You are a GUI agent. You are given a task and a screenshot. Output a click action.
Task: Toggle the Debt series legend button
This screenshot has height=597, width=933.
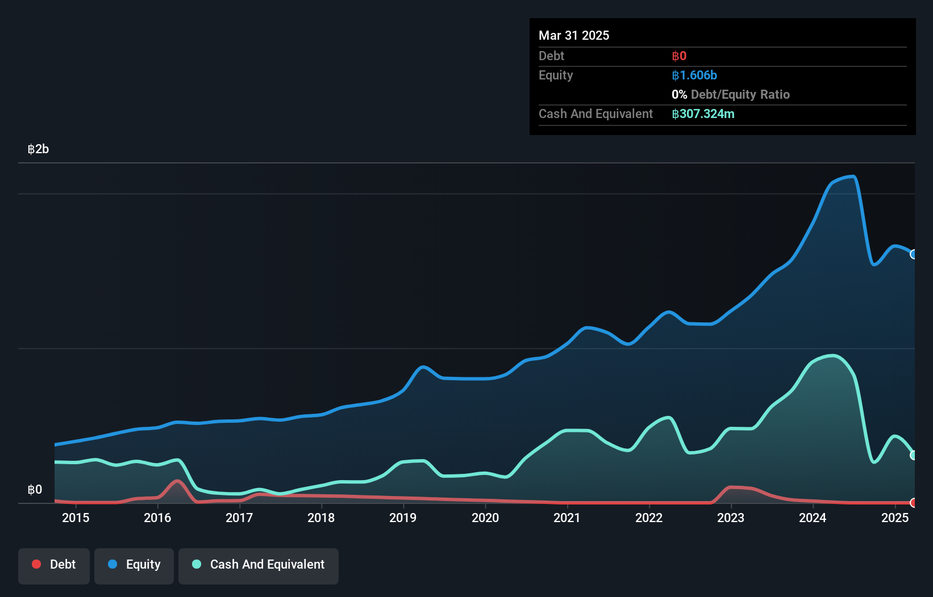(54, 566)
